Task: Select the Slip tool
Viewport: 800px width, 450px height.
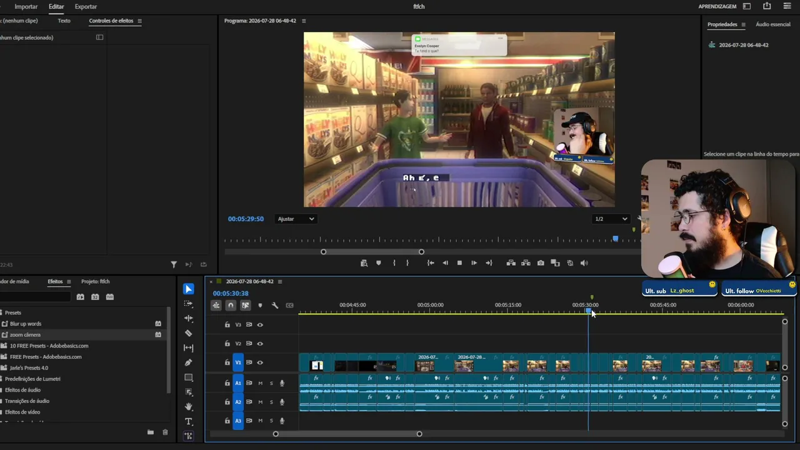Action: 188,347
